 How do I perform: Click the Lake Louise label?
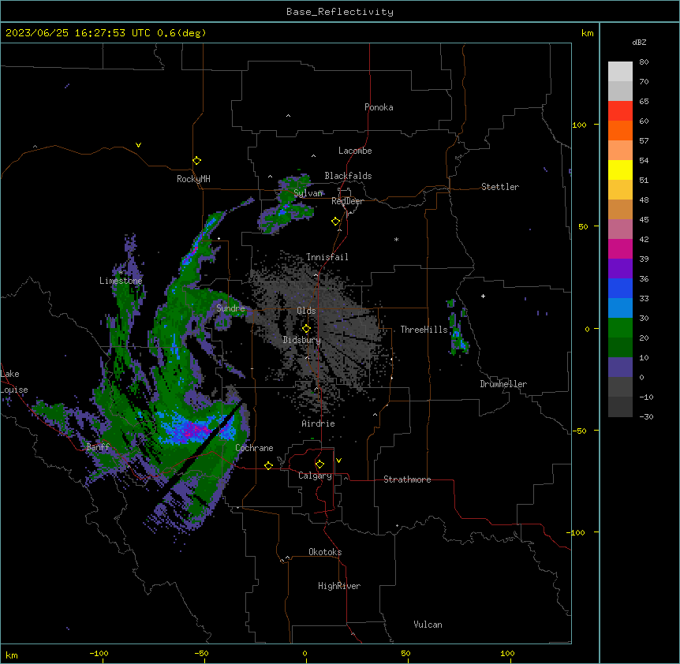14,382
